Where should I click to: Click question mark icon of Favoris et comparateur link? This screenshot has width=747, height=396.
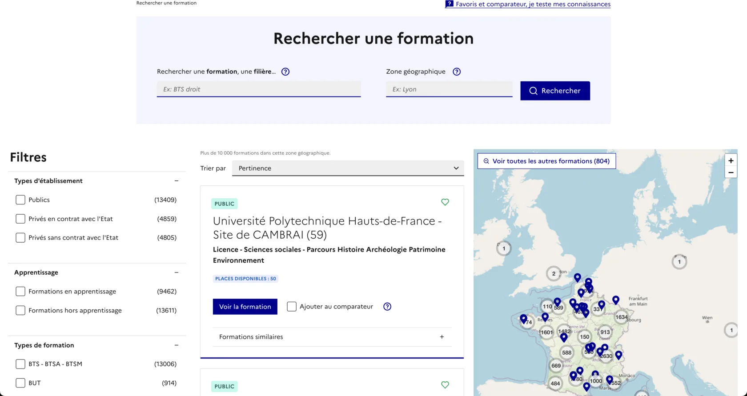[x=449, y=4]
